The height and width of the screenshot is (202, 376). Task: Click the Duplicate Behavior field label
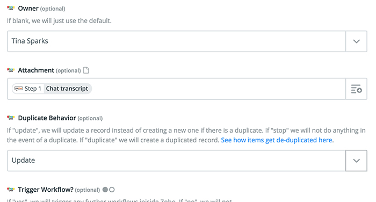47,118
